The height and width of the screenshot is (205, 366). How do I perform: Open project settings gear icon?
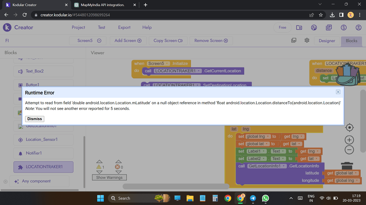point(307,41)
